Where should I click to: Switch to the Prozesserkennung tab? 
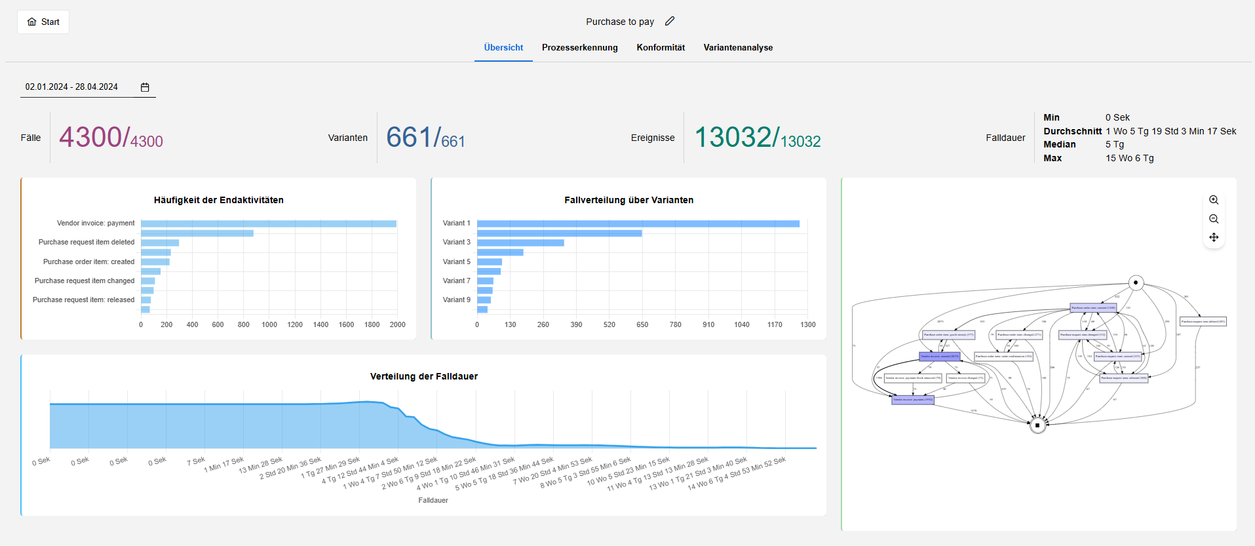579,47
